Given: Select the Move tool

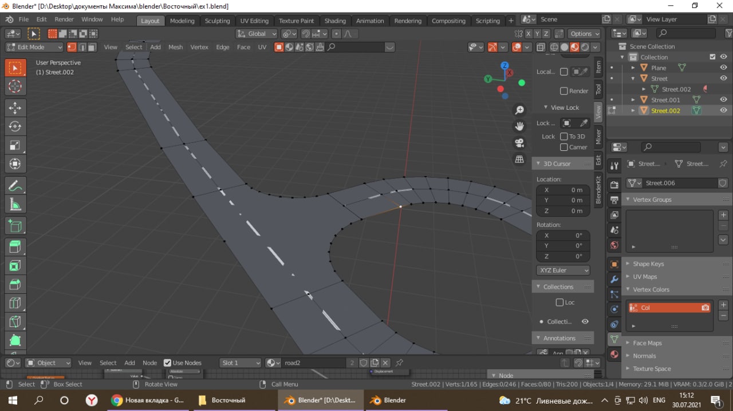Looking at the screenshot, I should coord(15,108).
